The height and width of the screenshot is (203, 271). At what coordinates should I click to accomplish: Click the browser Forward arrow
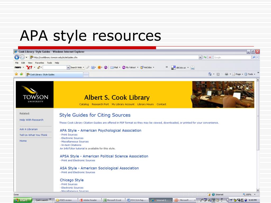[22, 57]
